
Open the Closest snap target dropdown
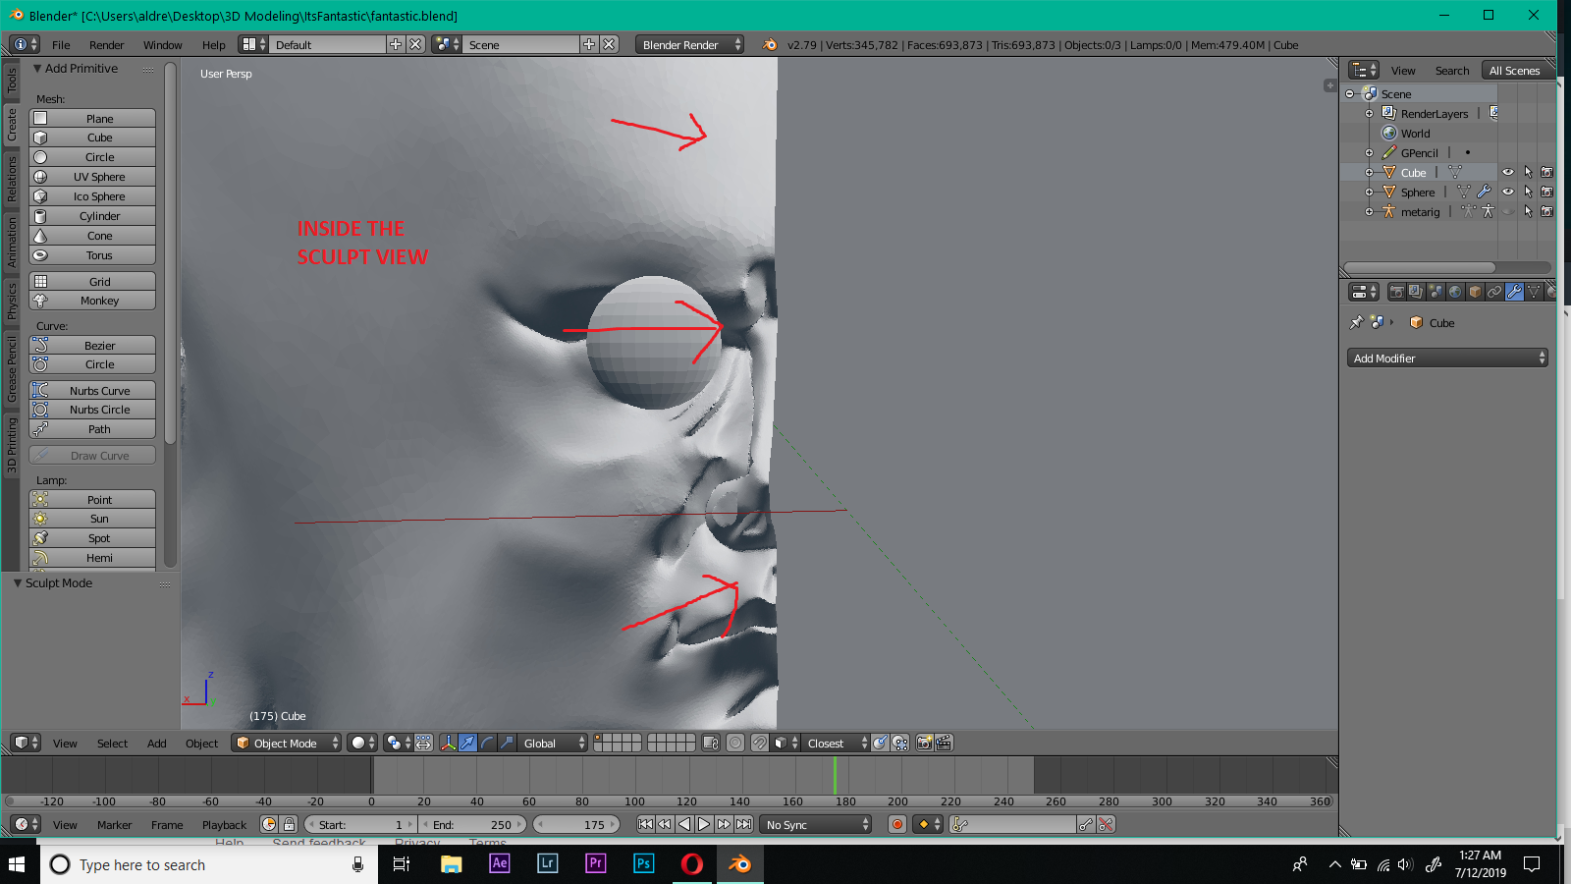[x=836, y=743]
